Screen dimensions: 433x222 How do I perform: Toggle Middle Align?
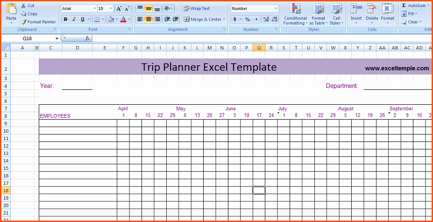(x=149, y=8)
